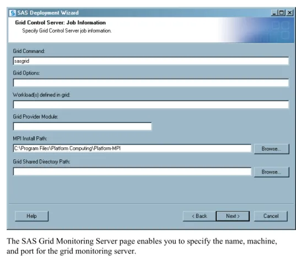Click the 'Grid Options:' label
The image size is (296, 256).
pos(26,73)
